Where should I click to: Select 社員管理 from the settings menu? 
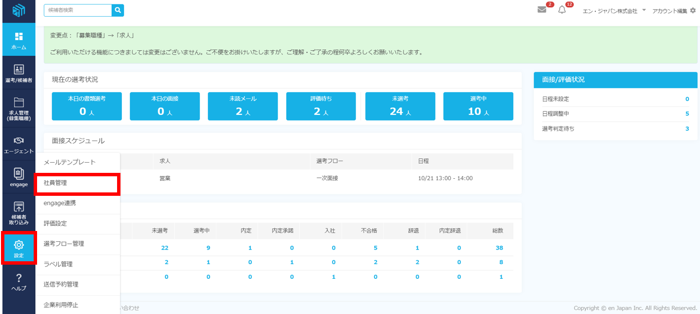point(77,183)
